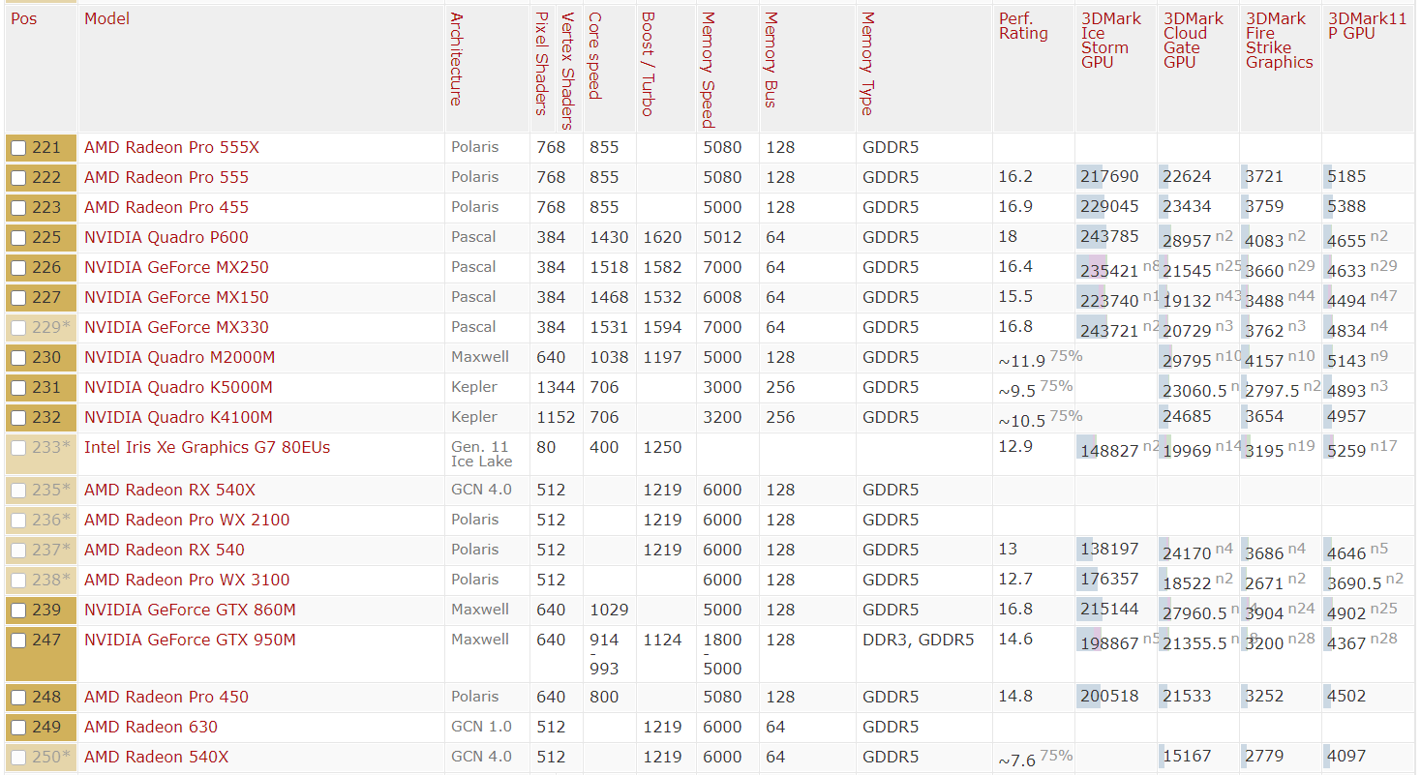Open AMD Radeon RX 540 link
The height and width of the screenshot is (775, 1421).
pos(164,551)
